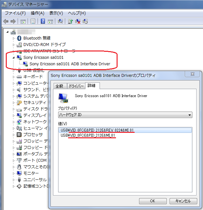Select the Bluetooth icon in the tree

pos(19,38)
